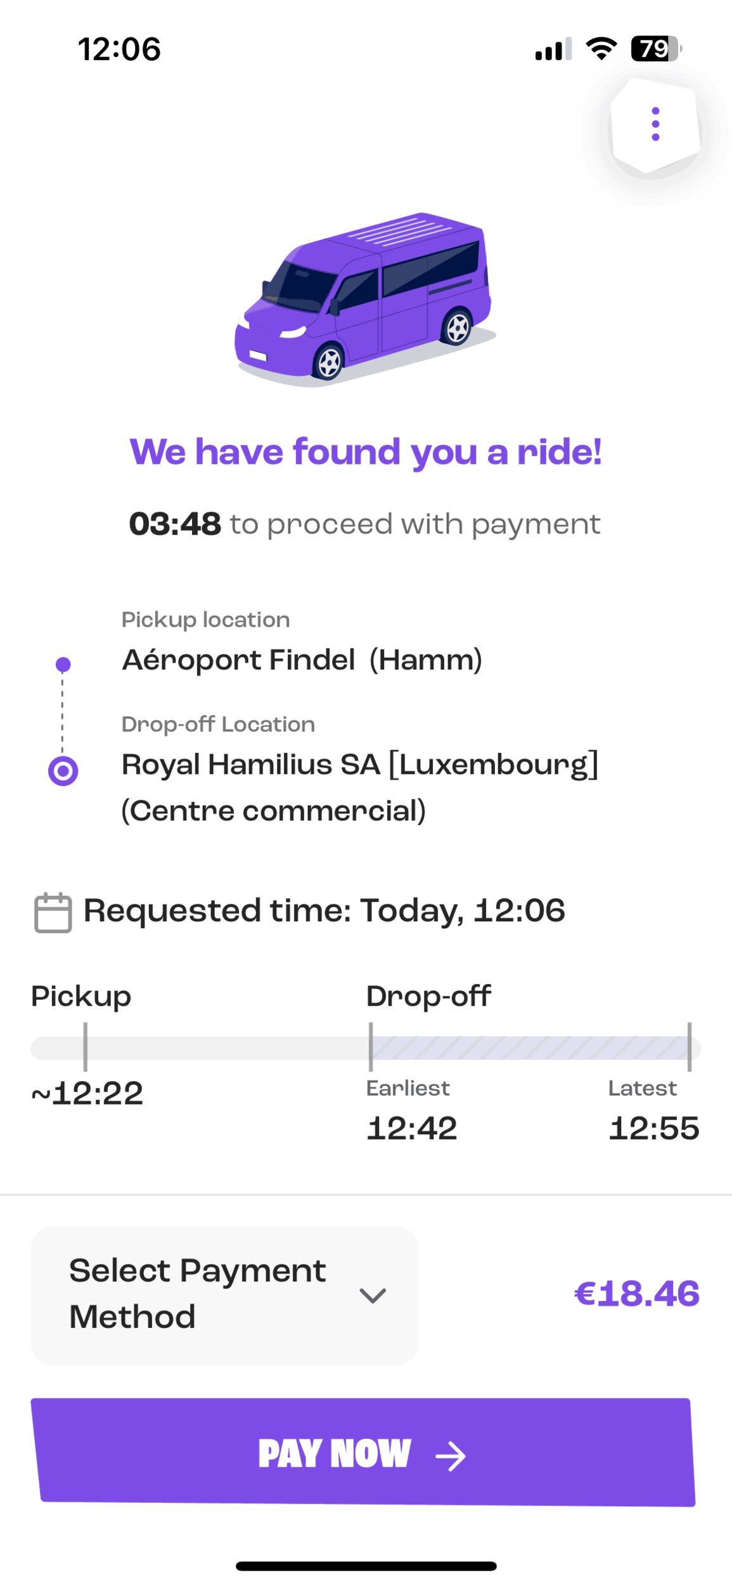Image resolution: width=732 pixels, height=1586 pixels.
Task: Tap the 03:48 payment countdown timer
Action: click(x=175, y=524)
